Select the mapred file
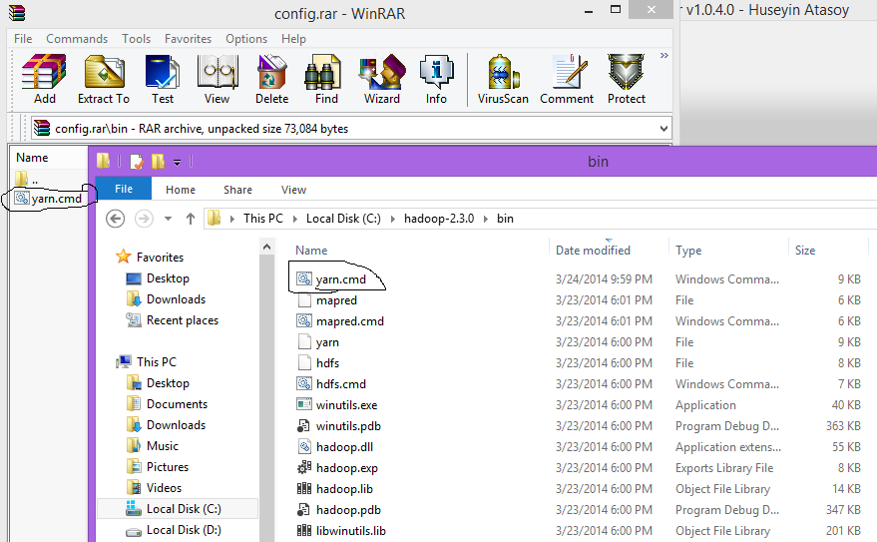The width and height of the screenshot is (877, 542). (x=336, y=300)
